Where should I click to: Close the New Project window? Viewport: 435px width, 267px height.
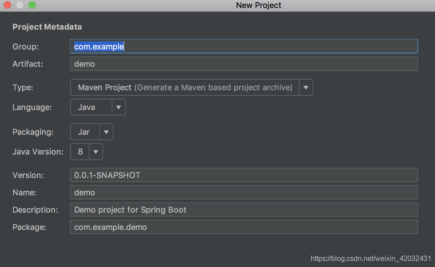(x=8, y=5)
